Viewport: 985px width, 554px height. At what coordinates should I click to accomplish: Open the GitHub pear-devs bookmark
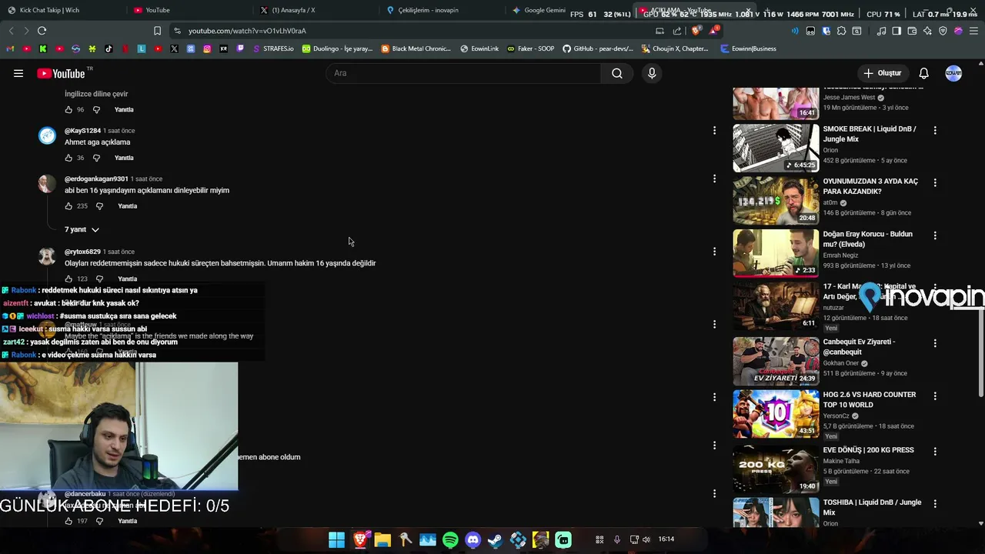[x=598, y=48]
